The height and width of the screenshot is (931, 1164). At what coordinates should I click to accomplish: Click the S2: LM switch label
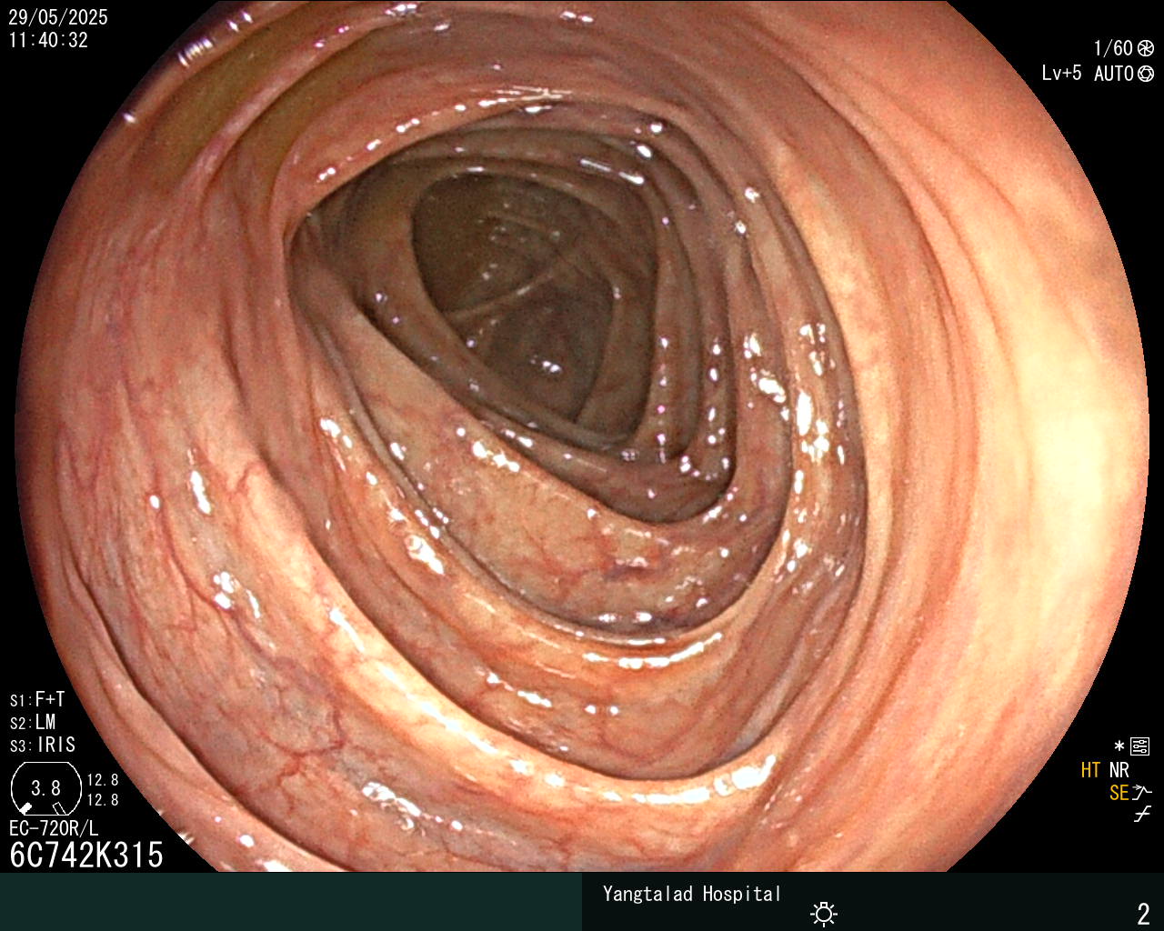pos(33,722)
